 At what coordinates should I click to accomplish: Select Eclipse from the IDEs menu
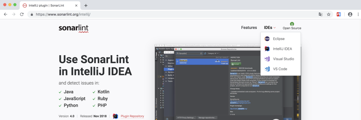[x=280, y=39]
